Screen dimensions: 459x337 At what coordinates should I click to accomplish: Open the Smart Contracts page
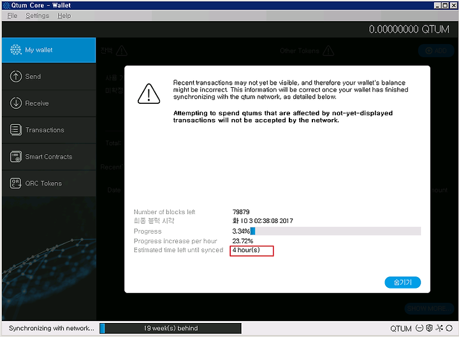point(48,157)
